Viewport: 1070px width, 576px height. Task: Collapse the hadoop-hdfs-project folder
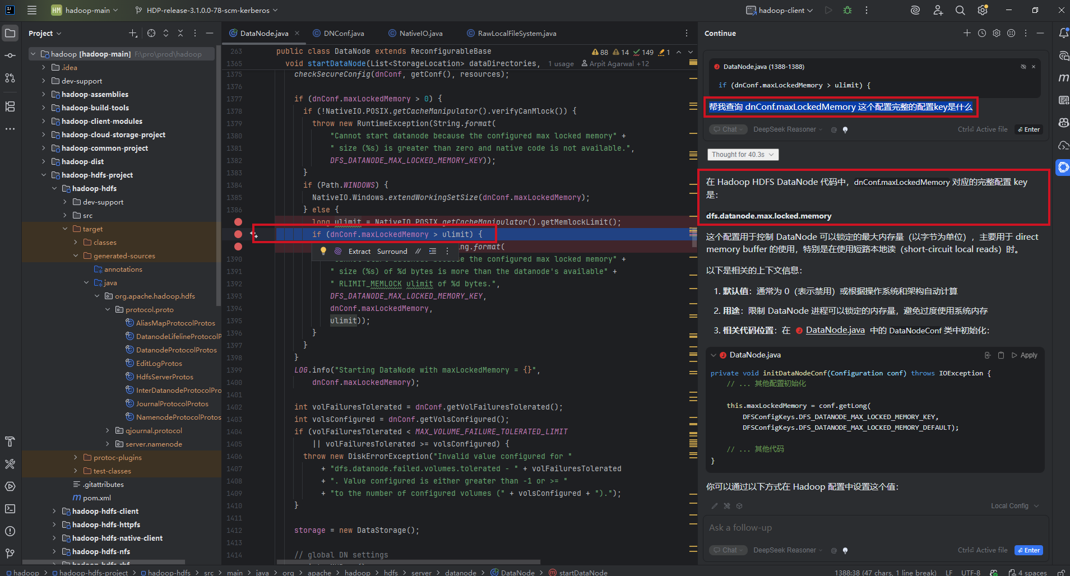[44, 175]
